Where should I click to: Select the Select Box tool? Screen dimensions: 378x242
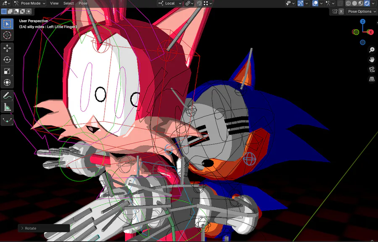point(7,24)
